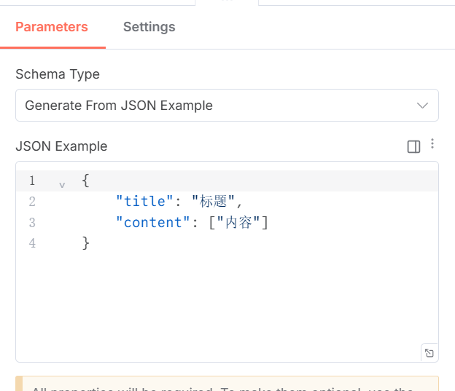Click the closing brace on line 4
The image size is (455, 391).
[x=86, y=243]
